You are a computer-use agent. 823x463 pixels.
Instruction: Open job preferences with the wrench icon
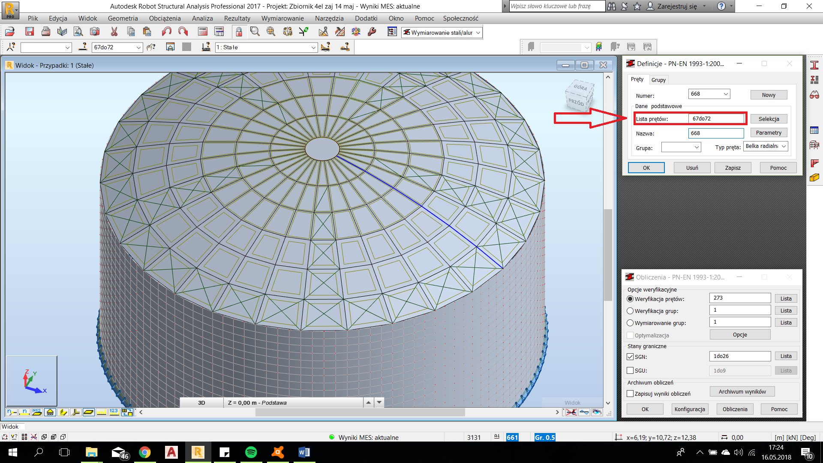point(371,31)
